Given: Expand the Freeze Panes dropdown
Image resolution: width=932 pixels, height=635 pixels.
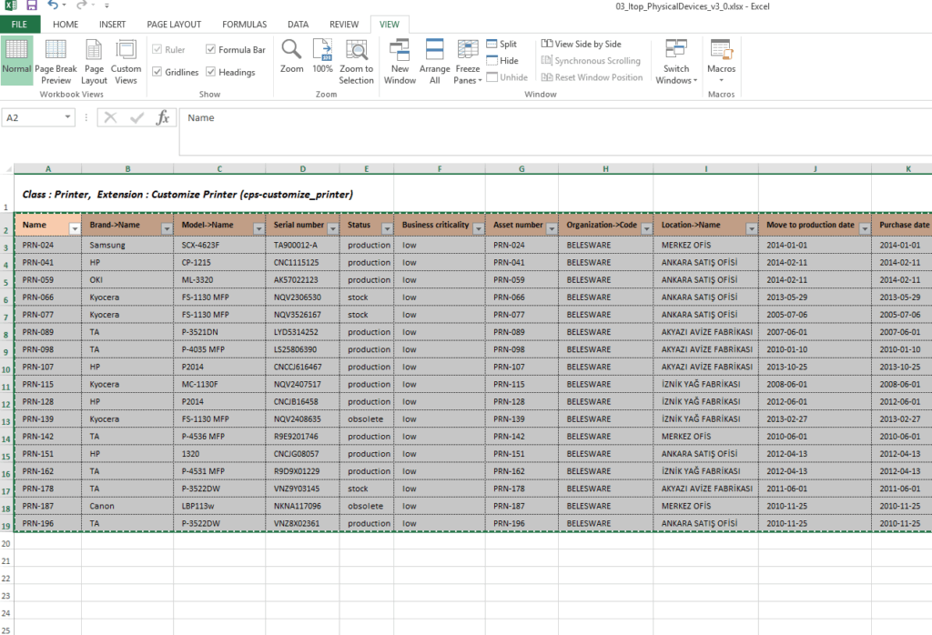Looking at the screenshot, I should pyautogui.click(x=467, y=63).
